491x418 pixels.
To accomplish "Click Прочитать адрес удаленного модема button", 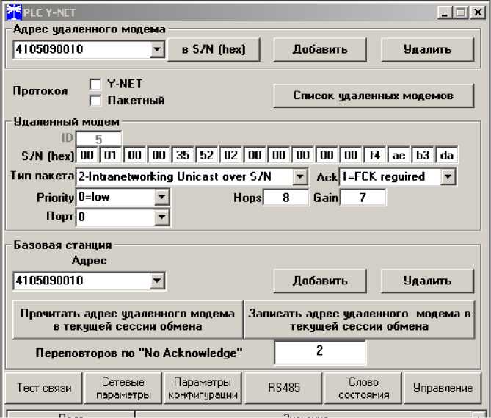I will pos(128,320).
